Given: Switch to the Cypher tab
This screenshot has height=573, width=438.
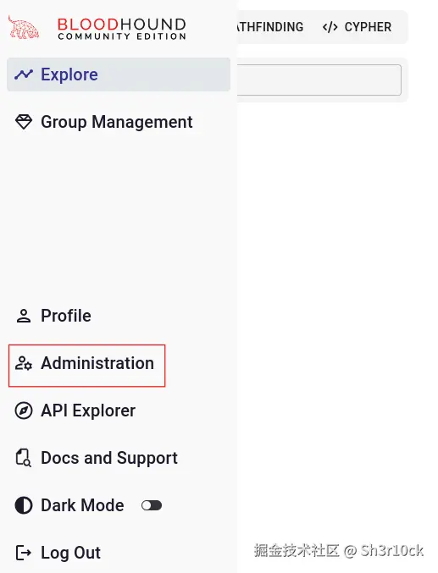Looking at the screenshot, I should (x=358, y=27).
